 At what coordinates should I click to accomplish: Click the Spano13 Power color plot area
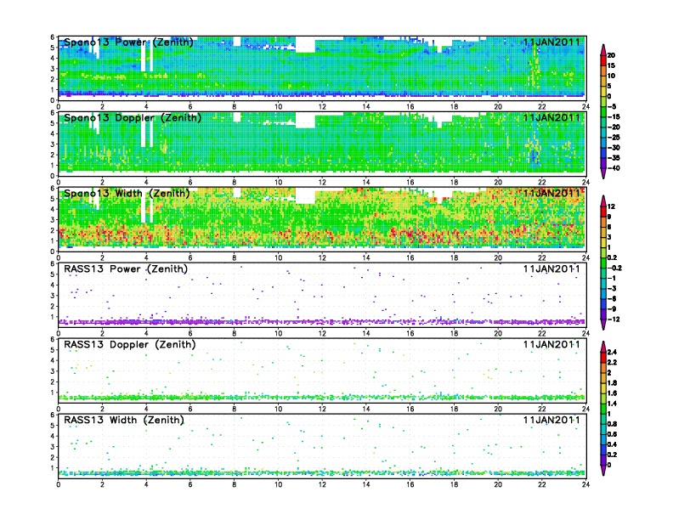pyautogui.click(x=322, y=69)
